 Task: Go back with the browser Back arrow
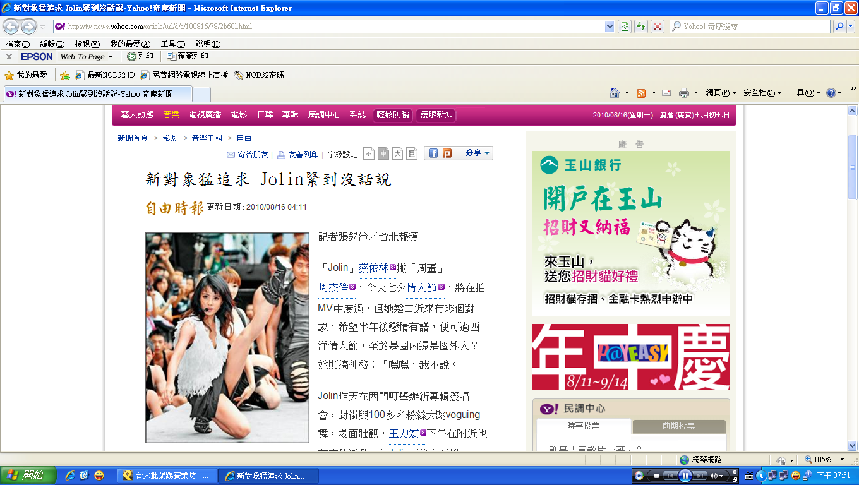tap(11, 27)
